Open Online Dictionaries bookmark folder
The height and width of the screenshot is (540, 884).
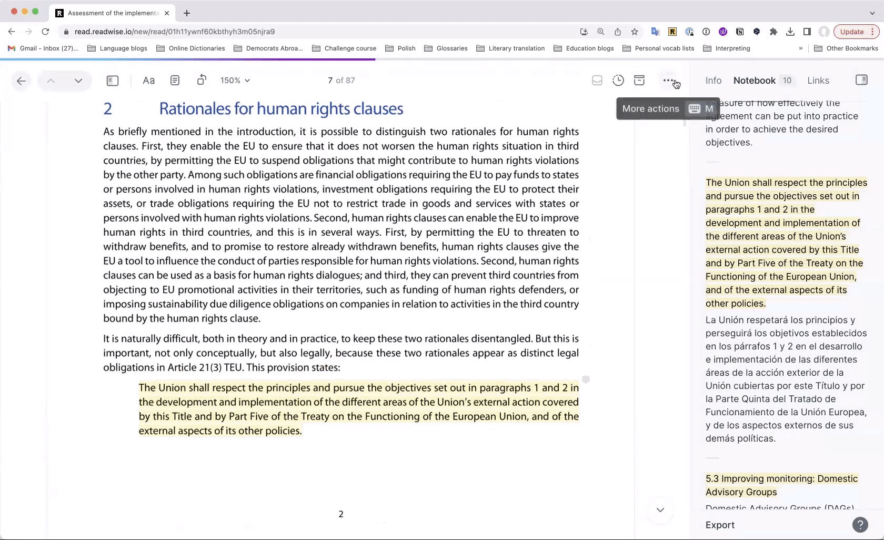point(190,48)
